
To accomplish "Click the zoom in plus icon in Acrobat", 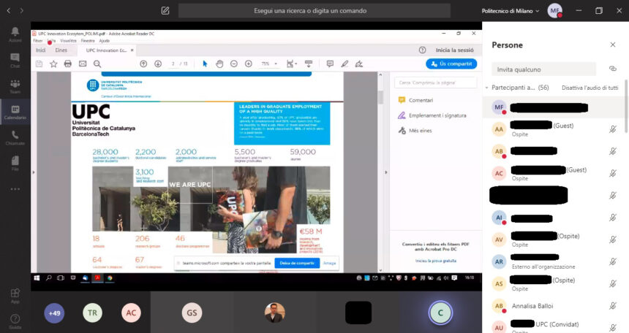I will click(x=249, y=64).
